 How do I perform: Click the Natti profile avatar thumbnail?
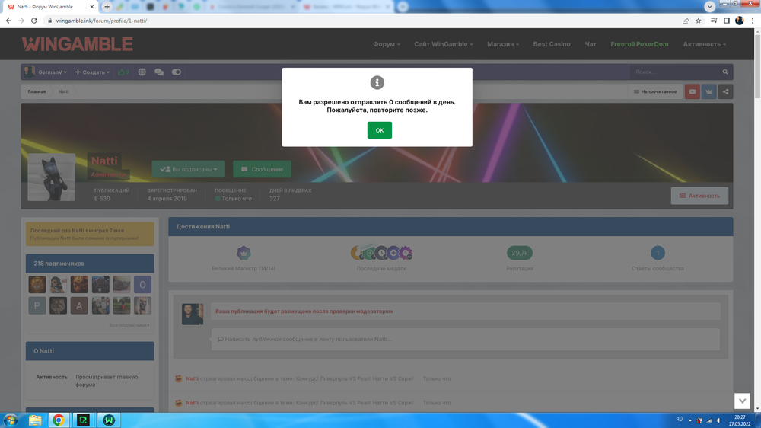pyautogui.click(x=51, y=177)
